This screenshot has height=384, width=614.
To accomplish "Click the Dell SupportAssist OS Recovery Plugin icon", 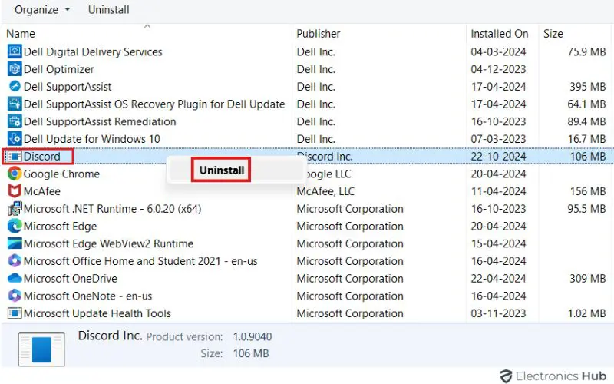I will pos(15,104).
